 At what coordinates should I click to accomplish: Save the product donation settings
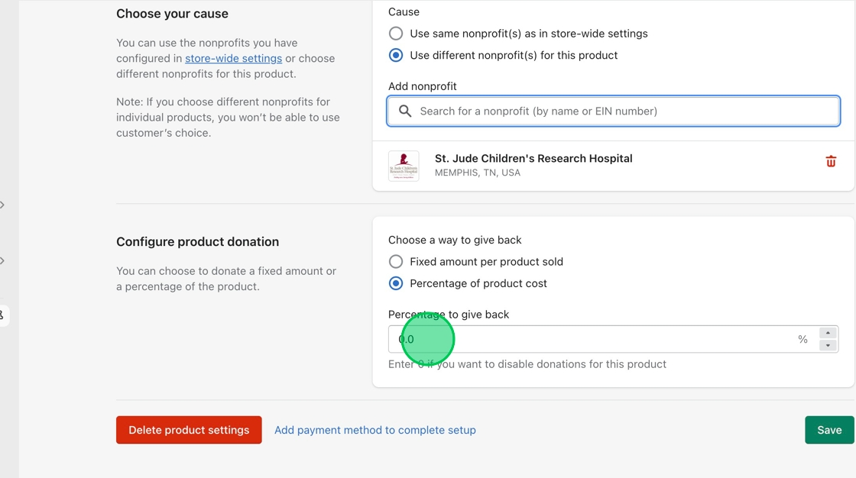(x=828, y=430)
